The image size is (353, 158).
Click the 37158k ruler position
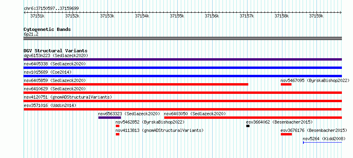[x=282, y=16]
